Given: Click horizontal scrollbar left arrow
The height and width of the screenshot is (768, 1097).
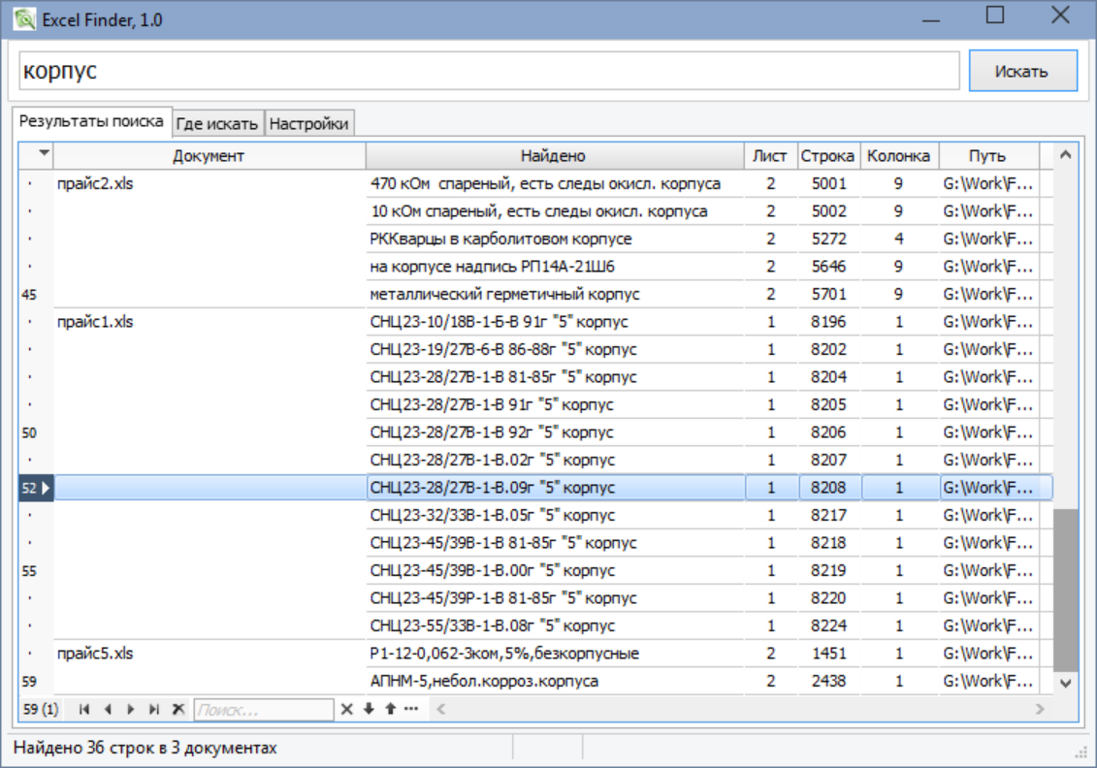Looking at the screenshot, I should pos(440,709).
